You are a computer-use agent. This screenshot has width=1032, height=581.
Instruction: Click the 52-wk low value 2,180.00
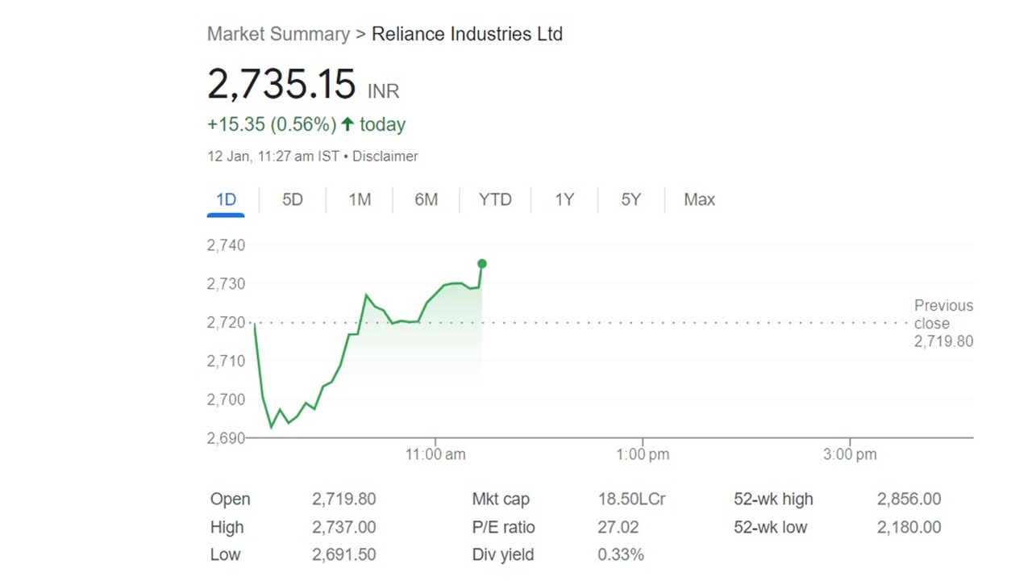[x=909, y=528]
